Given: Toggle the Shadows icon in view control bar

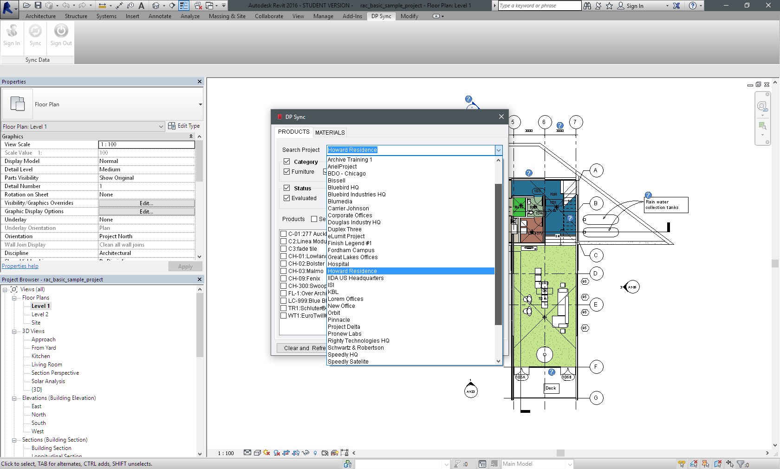Looking at the screenshot, I should tap(277, 453).
